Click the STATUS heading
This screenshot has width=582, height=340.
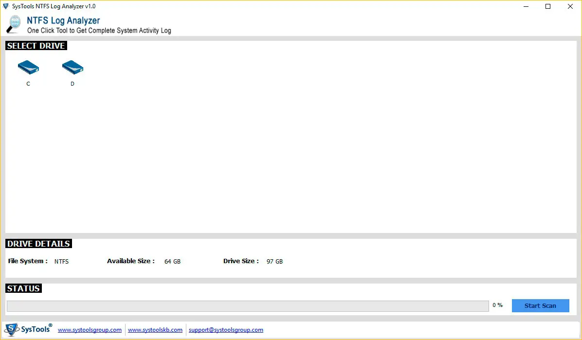coord(23,288)
